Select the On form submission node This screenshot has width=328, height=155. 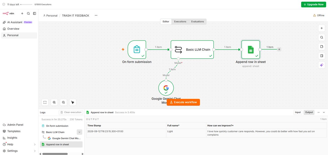137,49
